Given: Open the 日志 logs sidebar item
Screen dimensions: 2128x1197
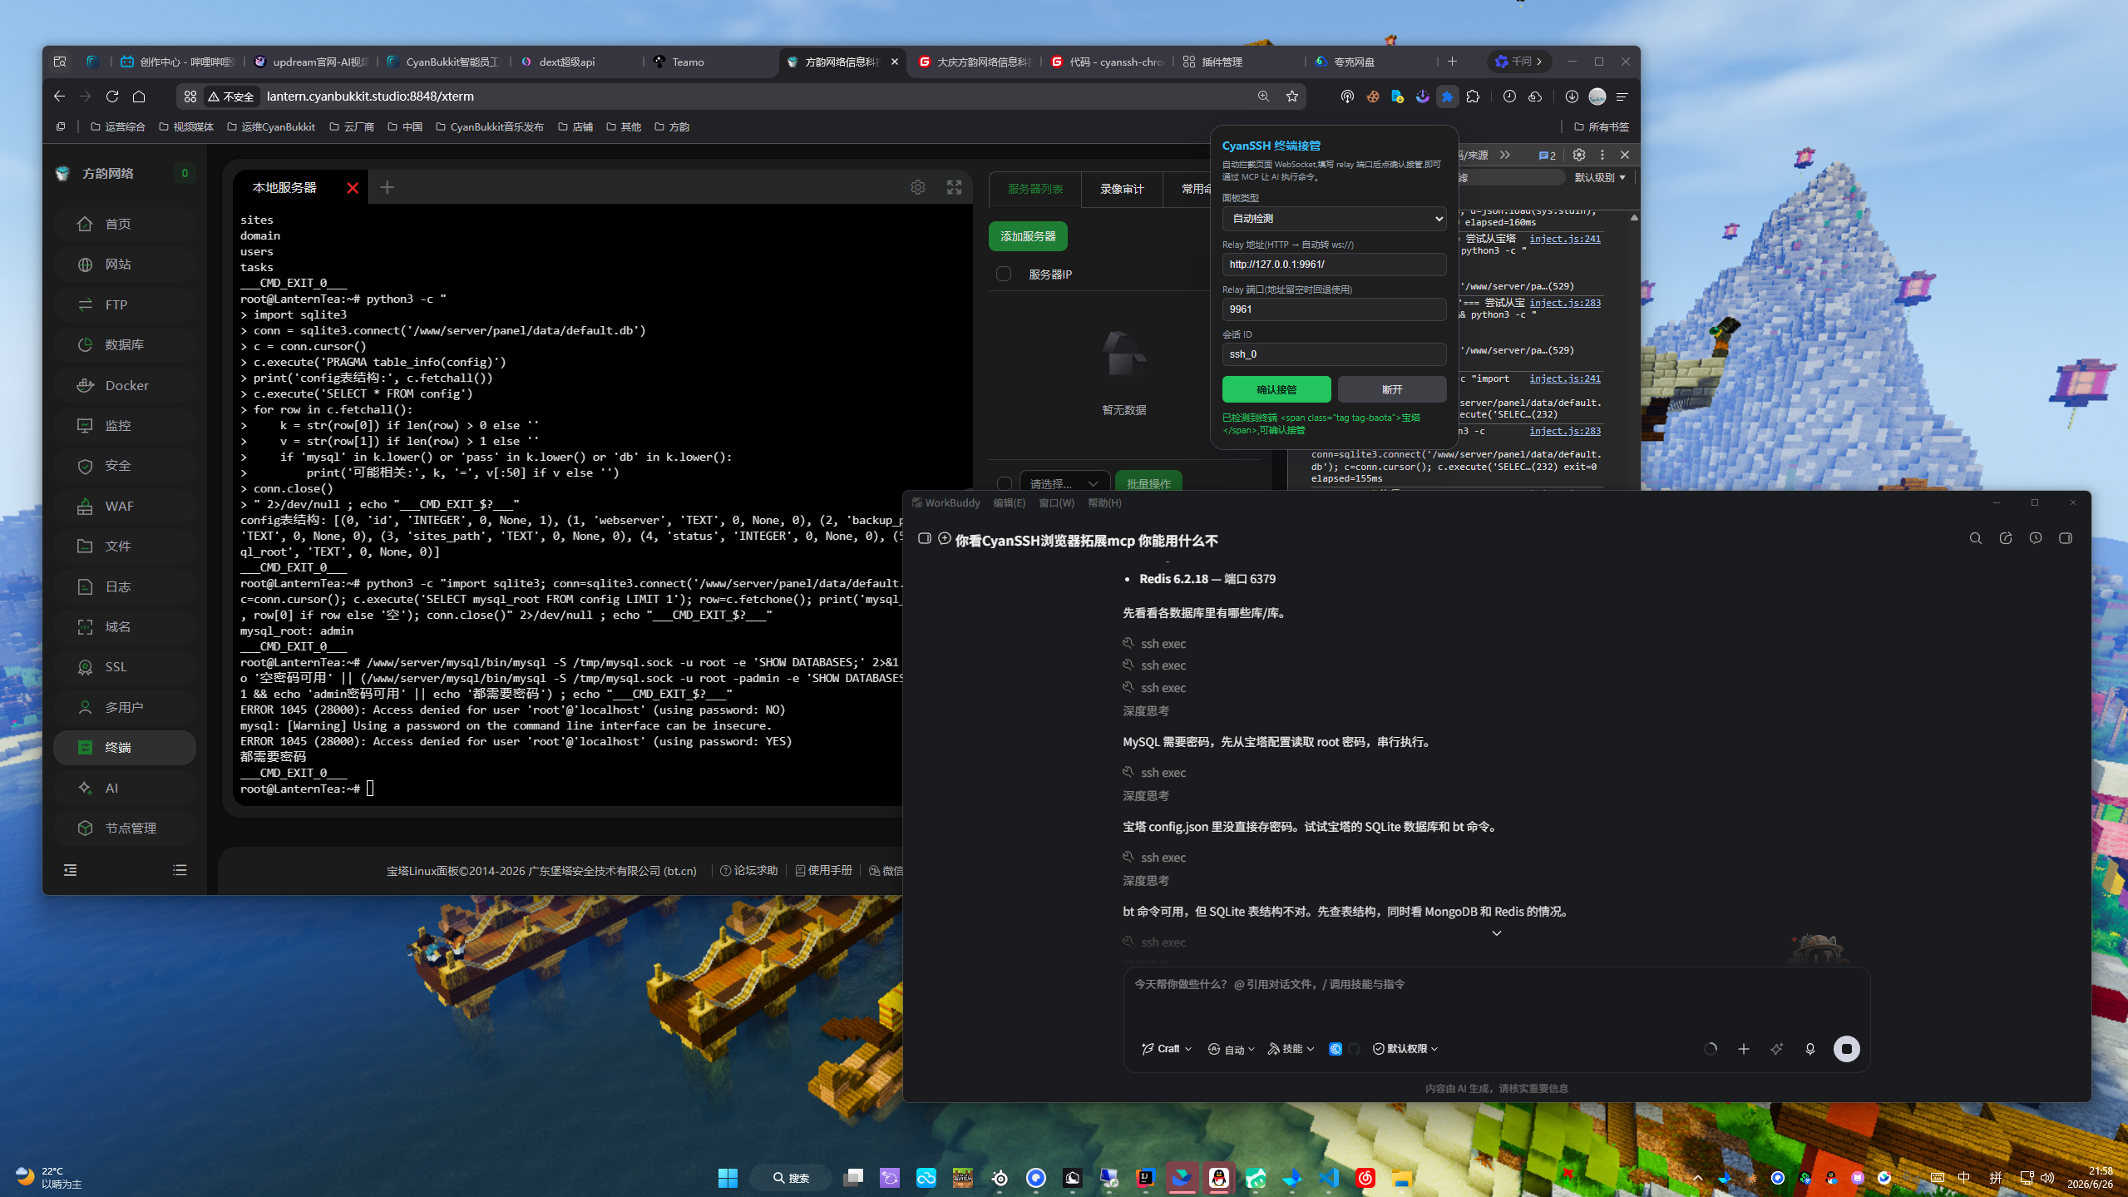Looking at the screenshot, I should [125, 586].
